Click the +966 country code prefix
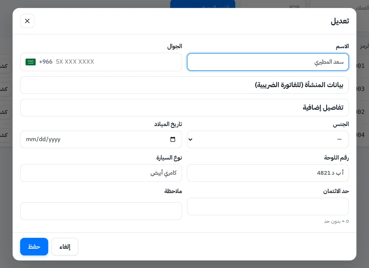Image resolution: width=369 pixels, height=268 pixels. click(x=46, y=62)
